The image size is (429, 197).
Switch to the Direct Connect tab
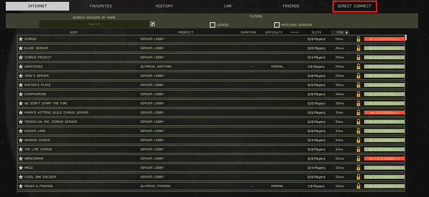(354, 6)
